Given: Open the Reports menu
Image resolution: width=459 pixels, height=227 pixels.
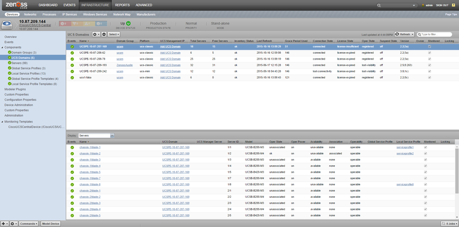Looking at the screenshot, I should [x=122, y=5].
